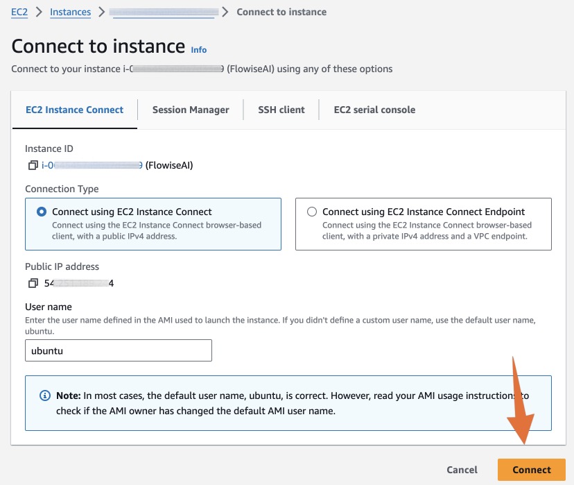Copy the public IP address
The height and width of the screenshot is (485, 574).
click(33, 283)
